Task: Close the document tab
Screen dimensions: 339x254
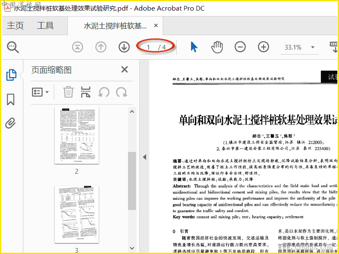Action: point(156,26)
